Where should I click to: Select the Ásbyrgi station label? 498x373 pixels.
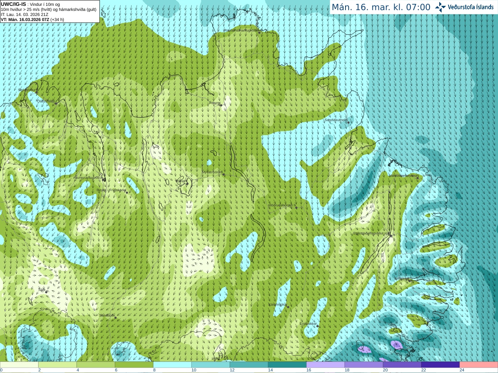click(214, 103)
